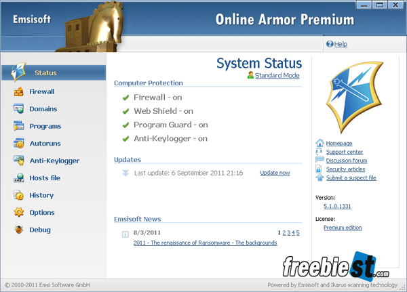This screenshot has height=292, width=407.
Task: Open the Discussion forum link
Action: (347, 161)
